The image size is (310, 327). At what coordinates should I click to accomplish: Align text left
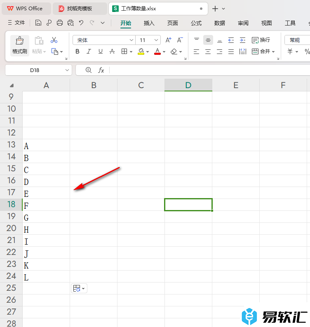pos(197,51)
